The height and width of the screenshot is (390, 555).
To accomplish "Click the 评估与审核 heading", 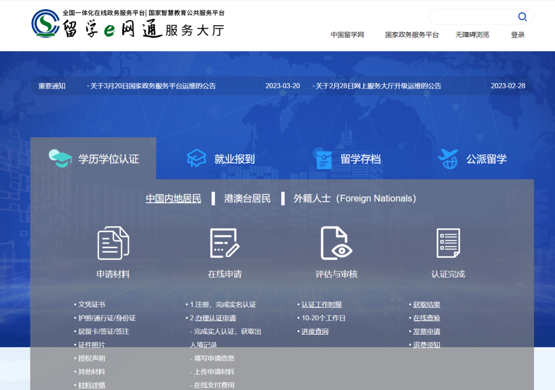I will pyautogui.click(x=336, y=274).
